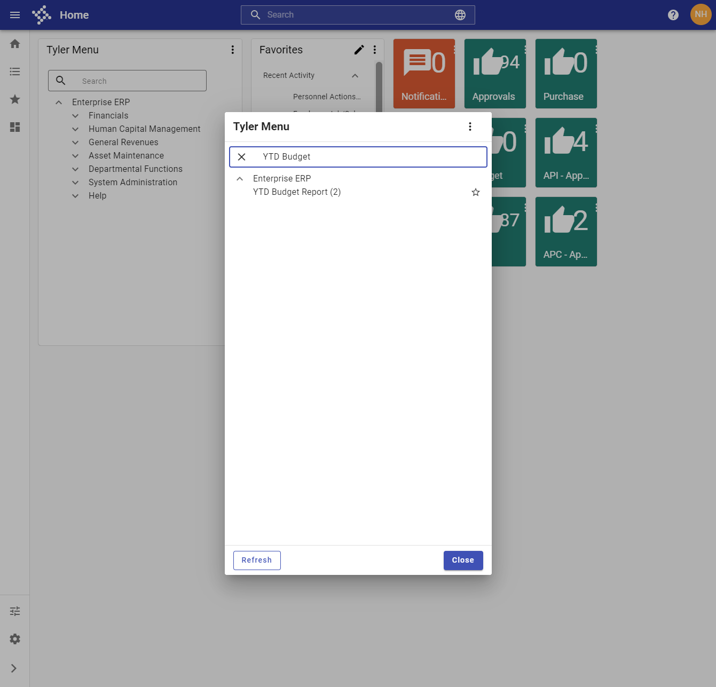Open Tyler Menu dialog options kebab

470,127
